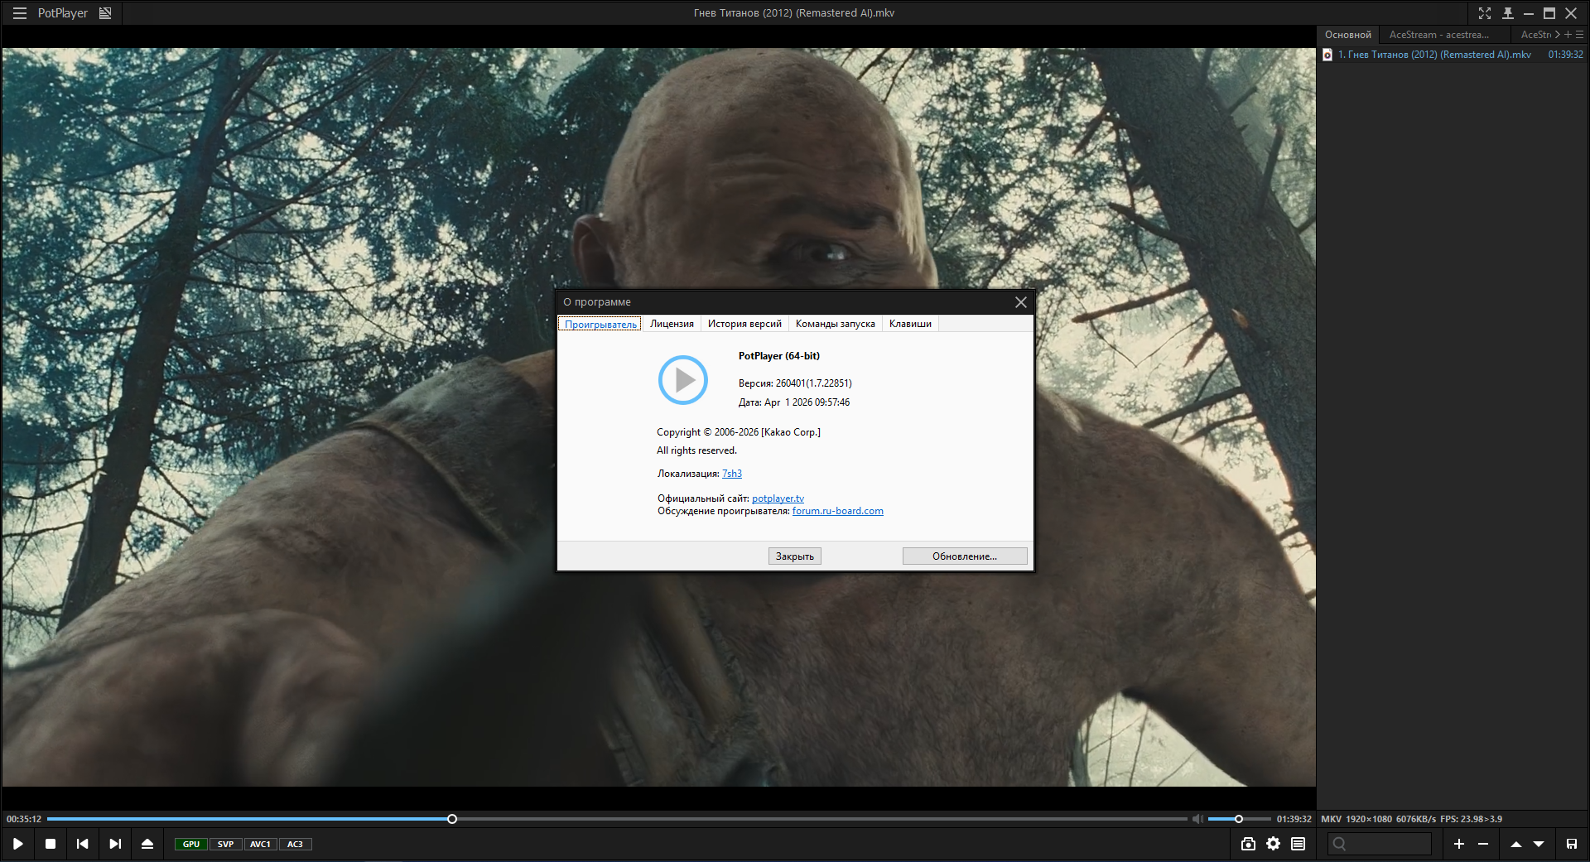1590x862 pixels.
Task: Remove an item from the playlist
Action: click(x=1483, y=844)
